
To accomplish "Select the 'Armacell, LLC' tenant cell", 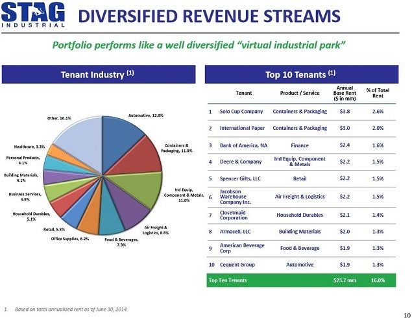I will click(x=235, y=232).
